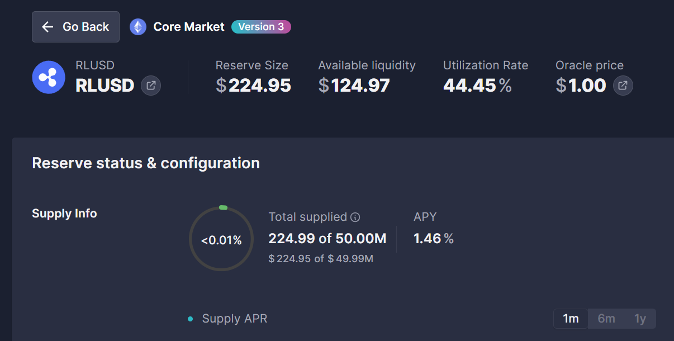The width and height of the screenshot is (674, 341).
Task: Switch the chart to 1y range
Action: click(640, 319)
